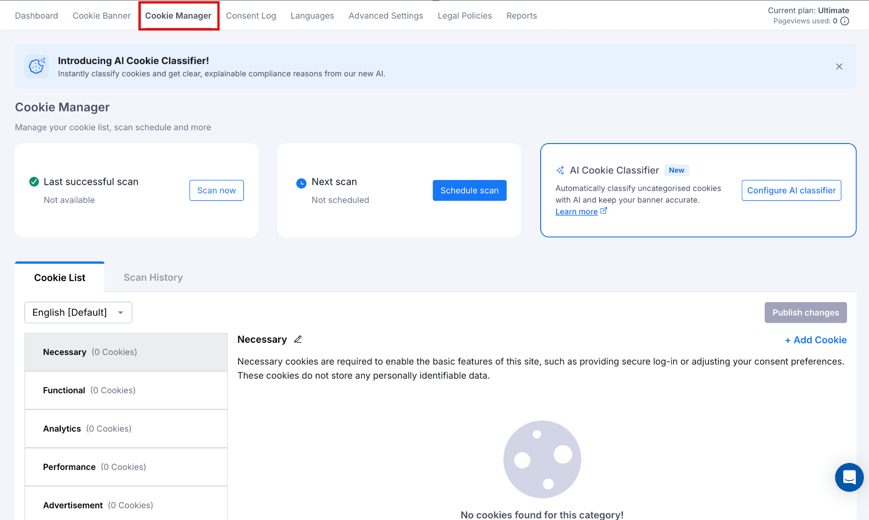Open the external link icon after Learn more
The image size is (869, 520).
click(x=604, y=211)
